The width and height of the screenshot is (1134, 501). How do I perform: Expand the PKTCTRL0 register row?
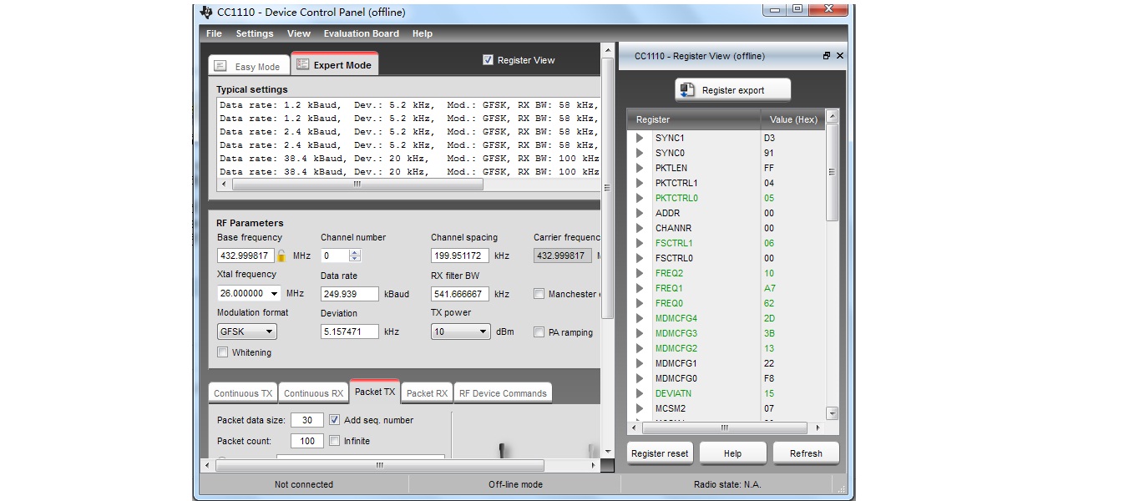pos(640,198)
